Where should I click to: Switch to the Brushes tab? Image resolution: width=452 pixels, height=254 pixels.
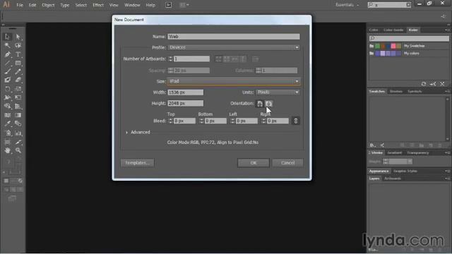[396, 92]
